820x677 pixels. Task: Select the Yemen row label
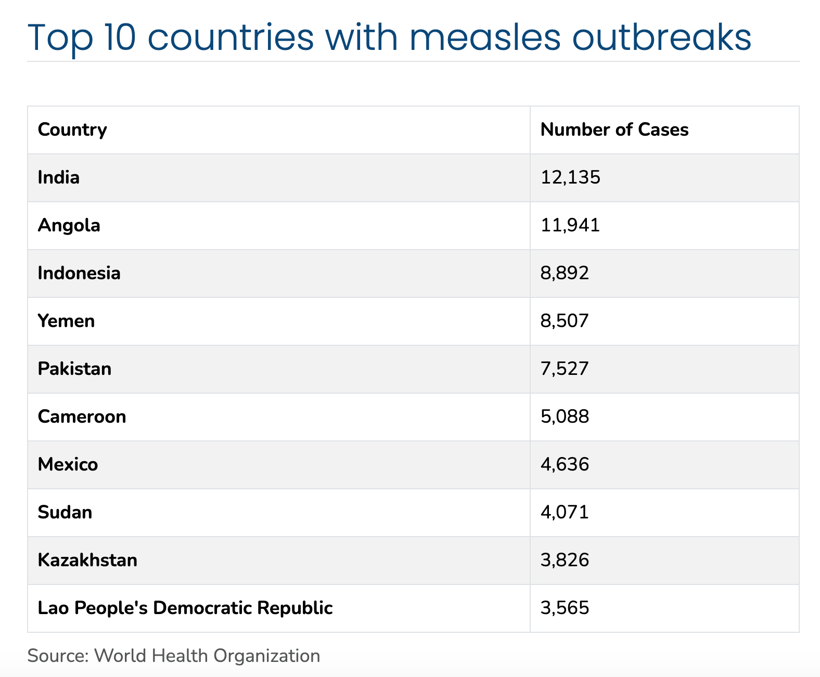[66, 321]
